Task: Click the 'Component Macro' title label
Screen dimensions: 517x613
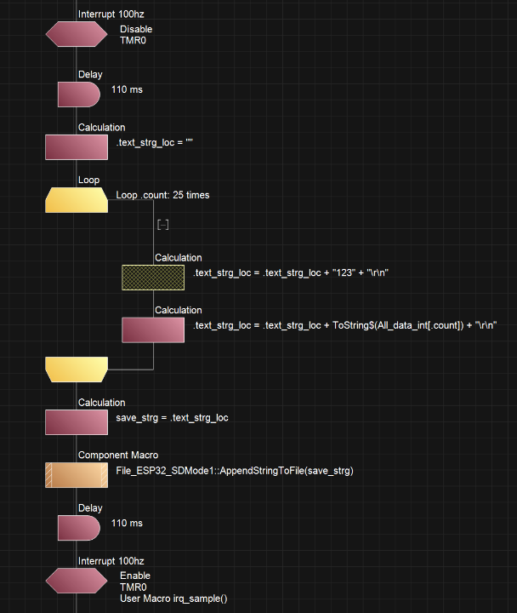Action: [118, 455]
